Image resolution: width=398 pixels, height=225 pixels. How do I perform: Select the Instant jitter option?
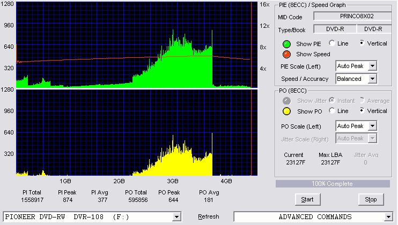(331, 100)
